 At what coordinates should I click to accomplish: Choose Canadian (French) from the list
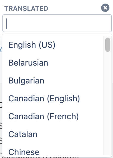pyautogui.click(x=53, y=116)
